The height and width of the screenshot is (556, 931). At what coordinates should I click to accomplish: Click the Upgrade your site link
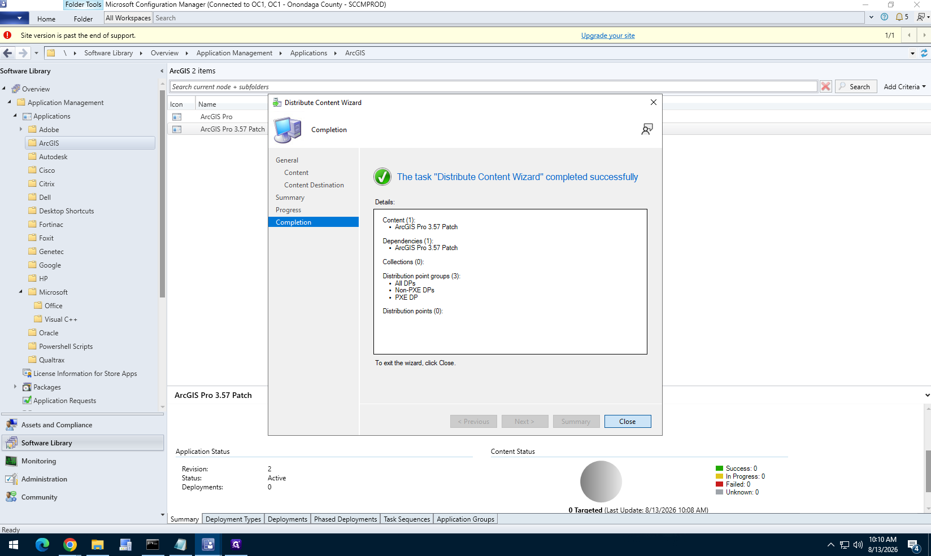(x=608, y=36)
